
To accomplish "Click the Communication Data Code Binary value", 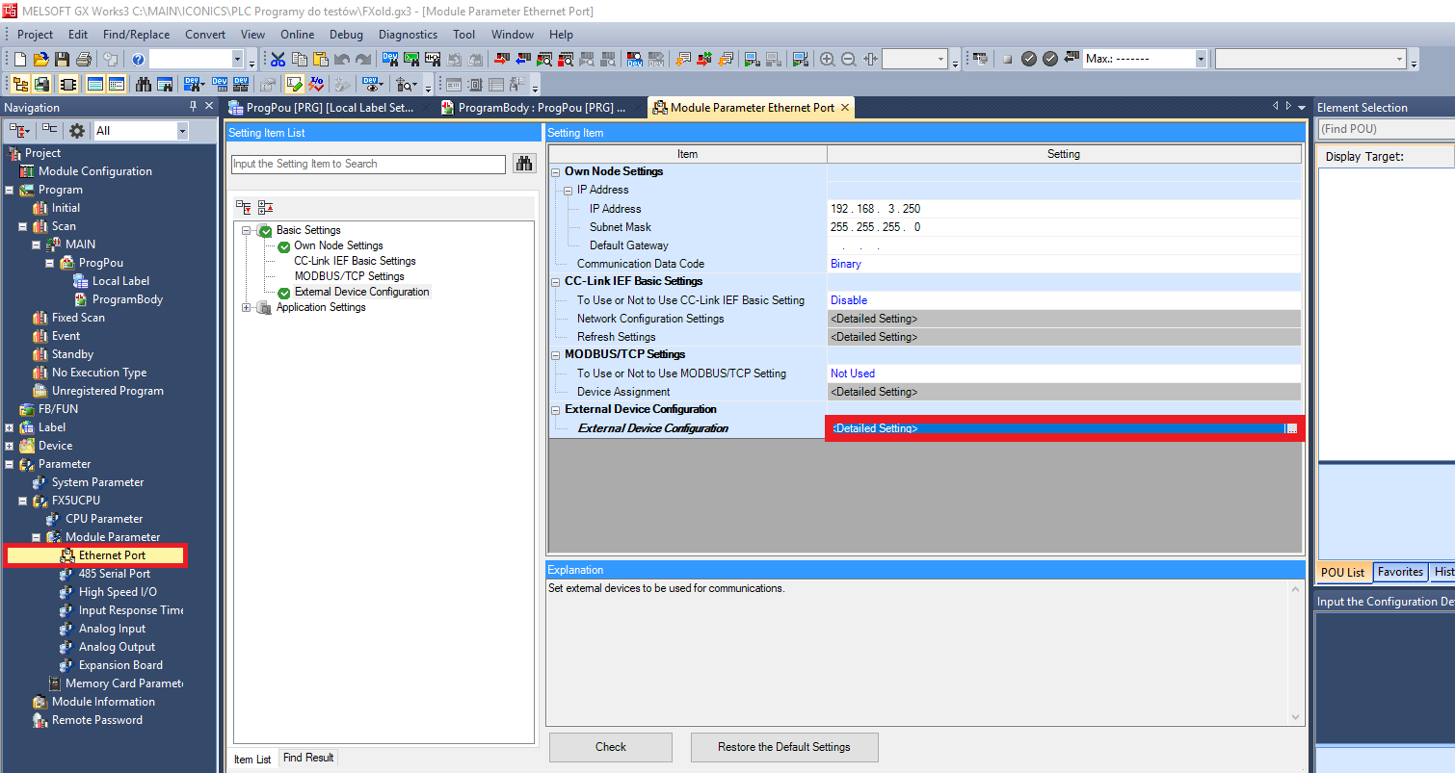I will pyautogui.click(x=846, y=264).
